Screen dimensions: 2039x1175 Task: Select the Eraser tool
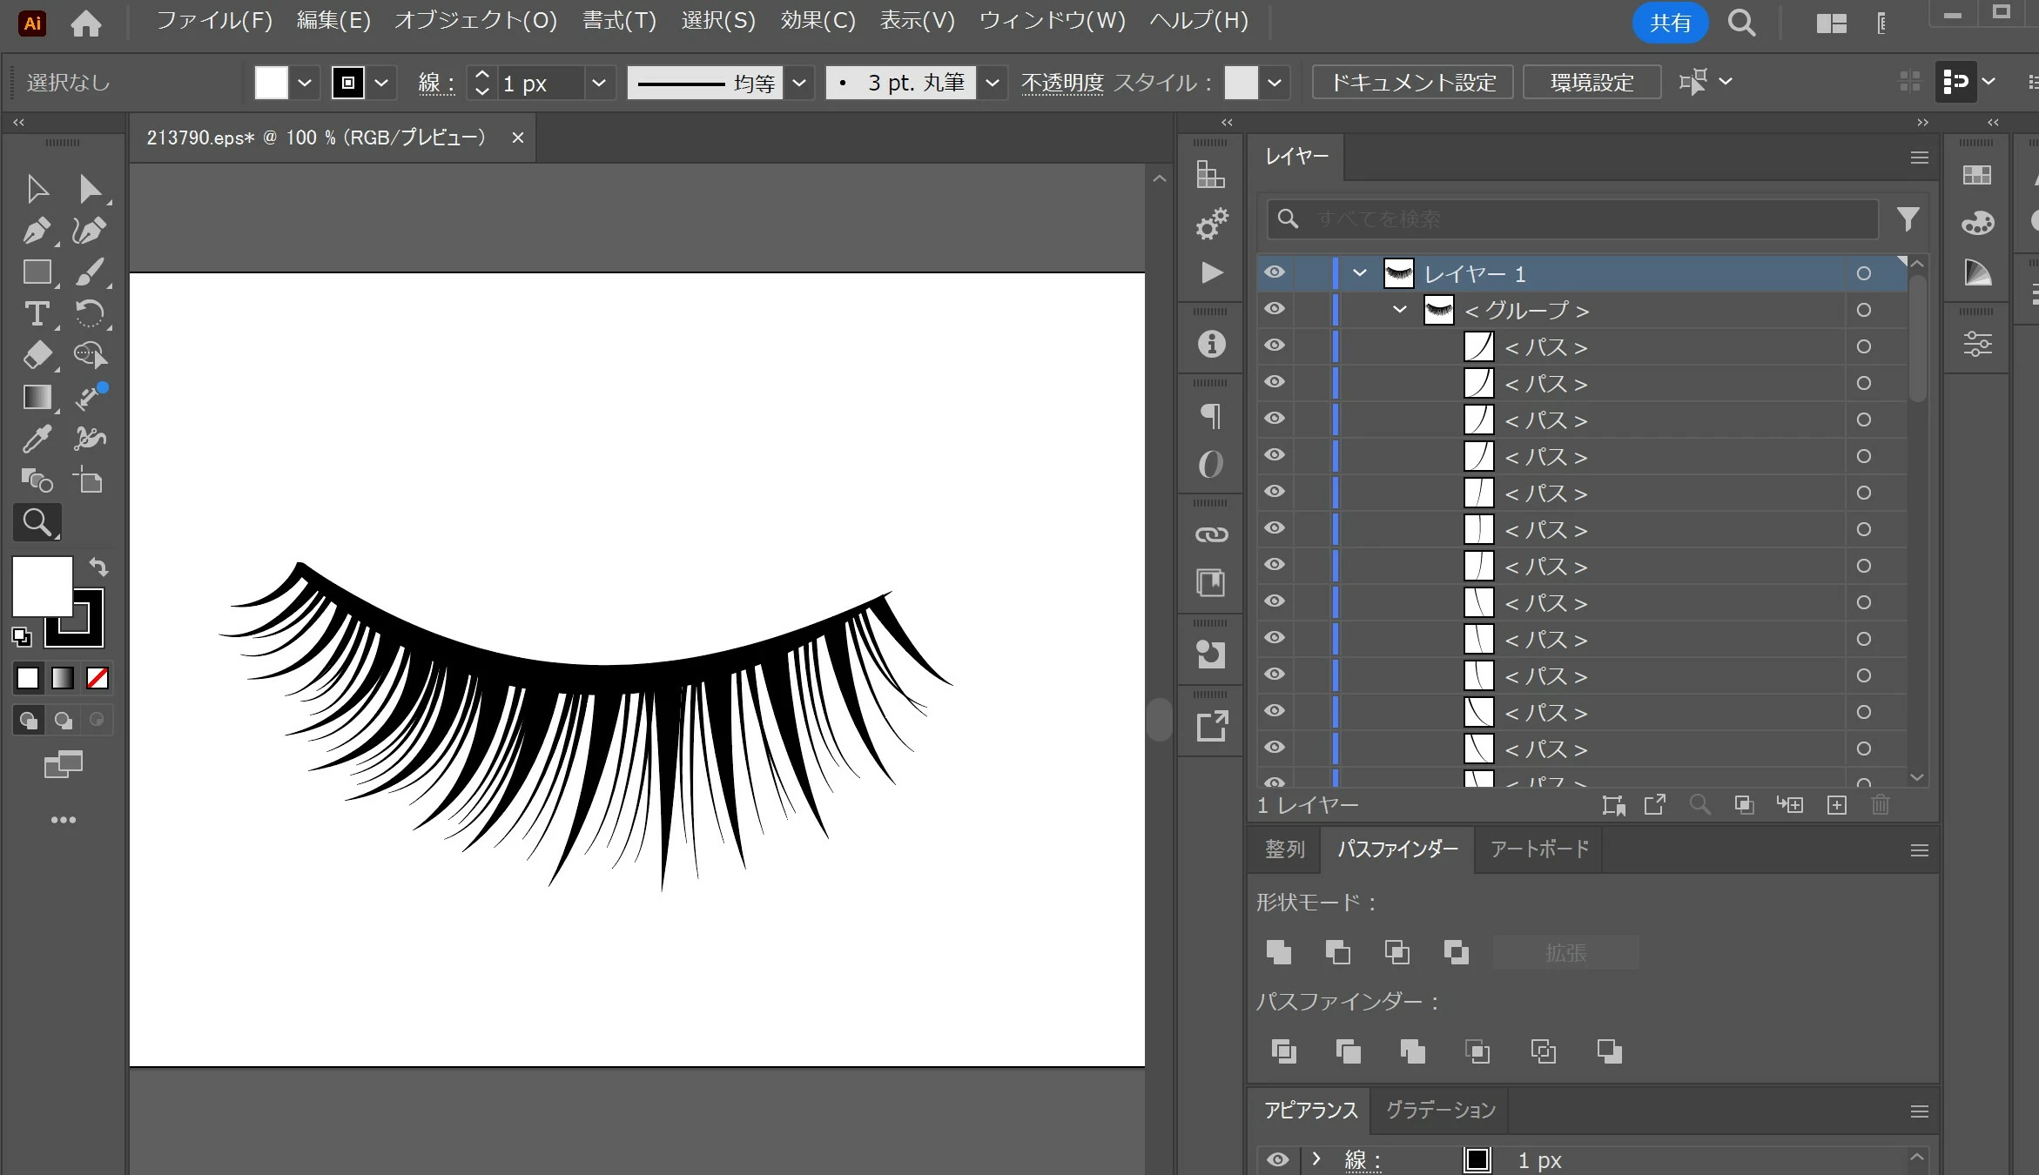tap(37, 355)
